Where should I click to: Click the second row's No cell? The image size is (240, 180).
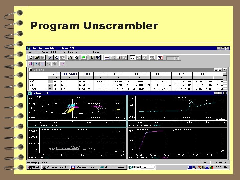coord(69,85)
